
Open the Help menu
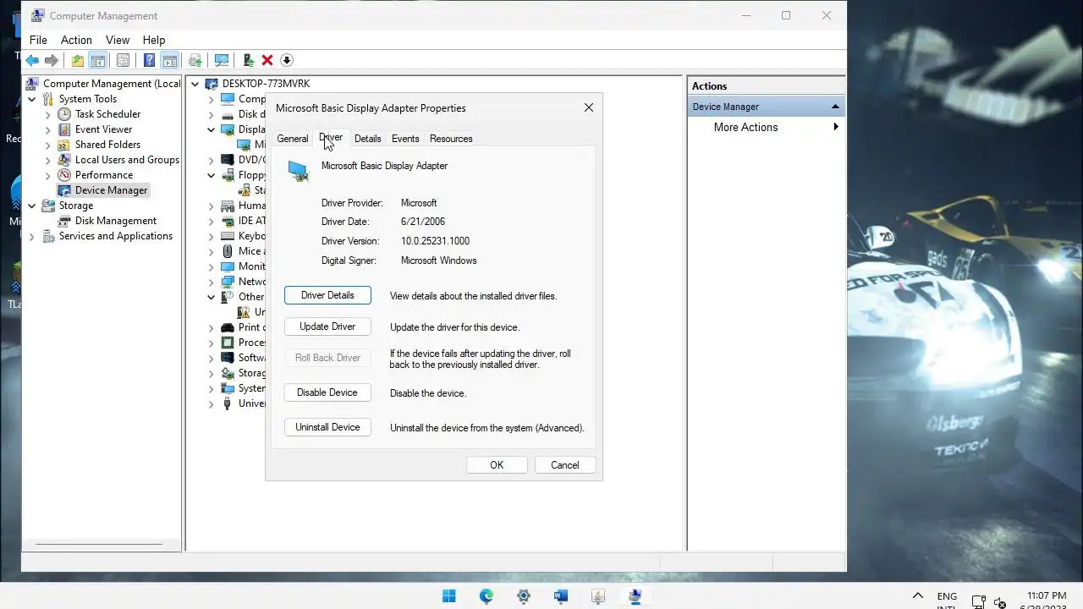154,40
